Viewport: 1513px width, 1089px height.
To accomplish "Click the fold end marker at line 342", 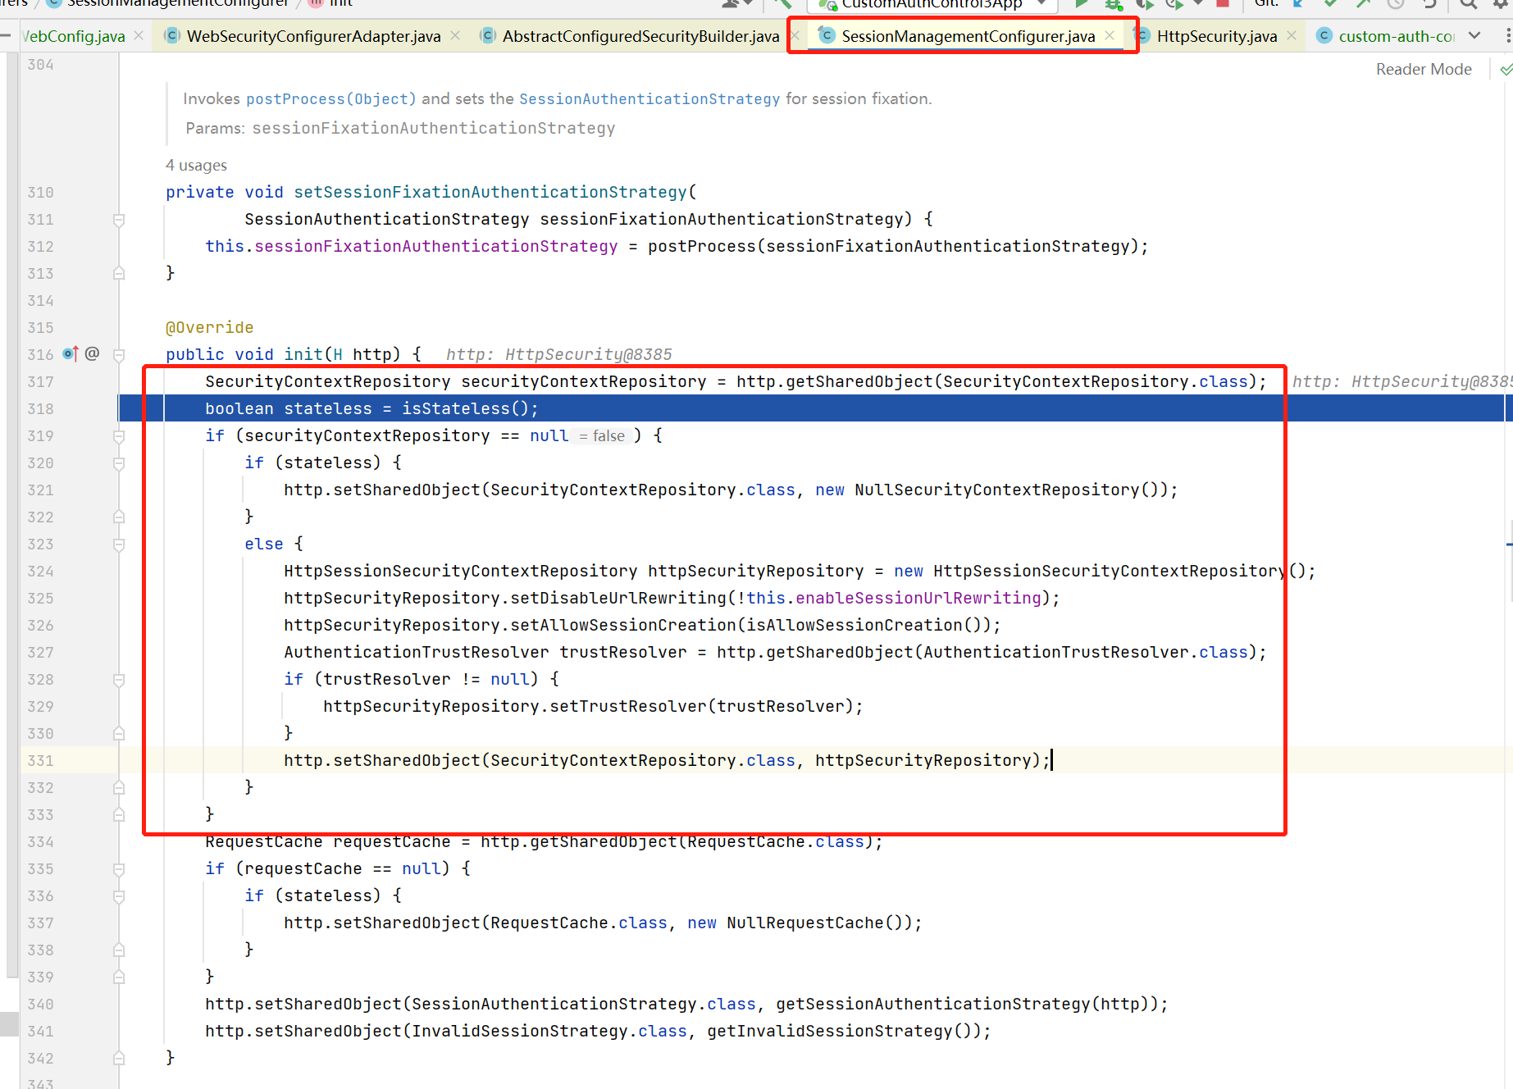I will (x=119, y=1058).
